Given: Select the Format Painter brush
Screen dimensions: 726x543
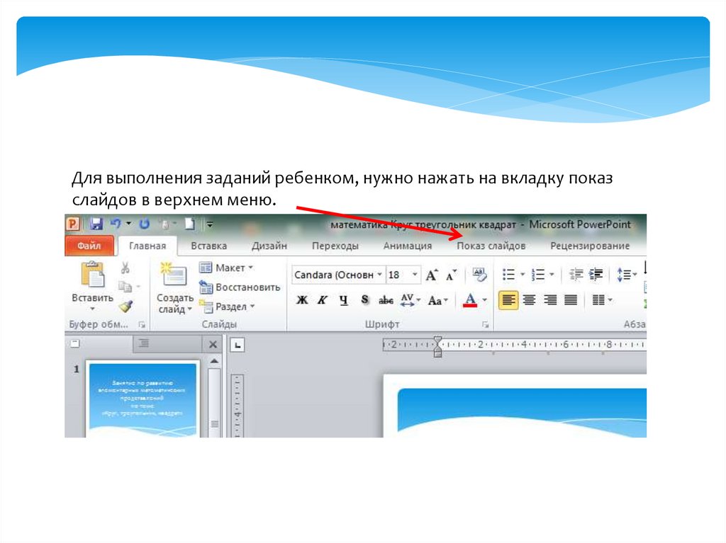Looking at the screenshot, I should (x=125, y=306).
